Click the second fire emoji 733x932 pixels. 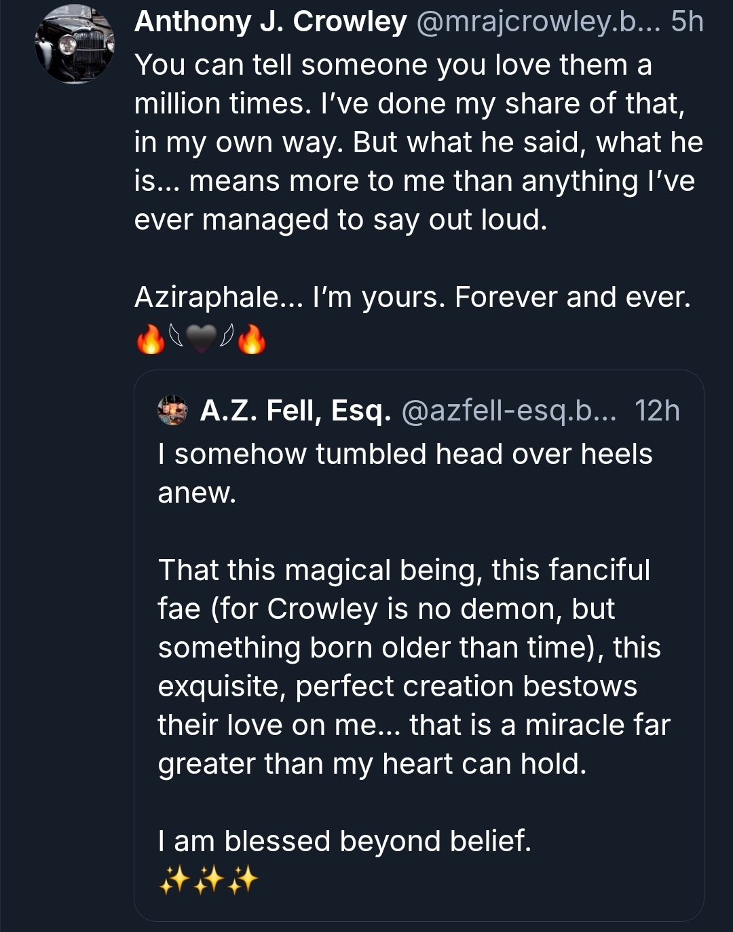252,338
